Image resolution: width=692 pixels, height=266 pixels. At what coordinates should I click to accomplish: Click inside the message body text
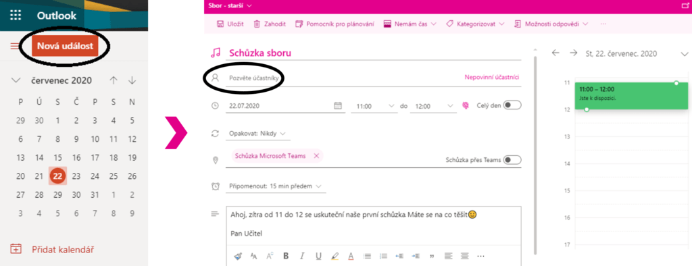(373, 225)
